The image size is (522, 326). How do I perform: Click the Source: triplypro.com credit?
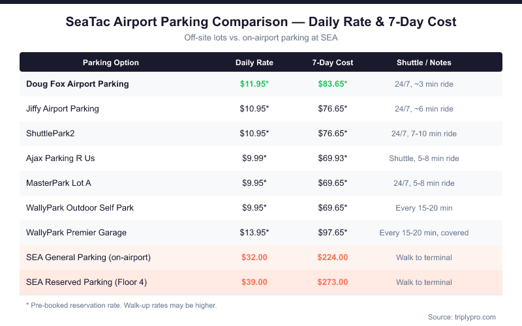(462, 316)
